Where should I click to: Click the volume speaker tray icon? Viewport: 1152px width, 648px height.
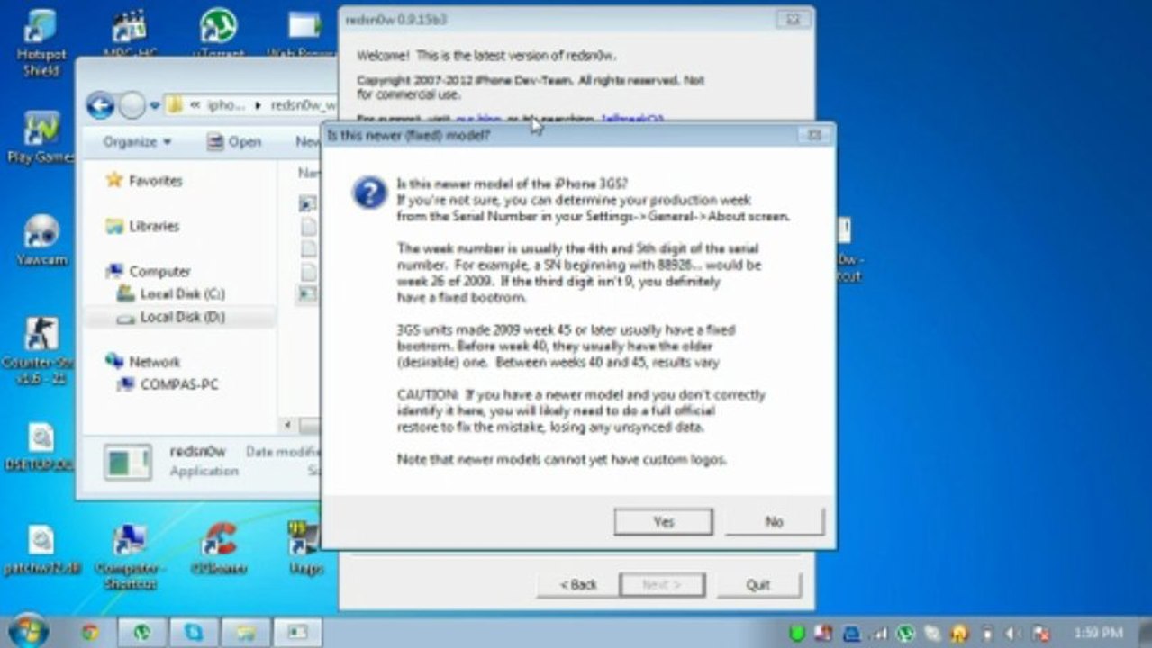click(1015, 633)
